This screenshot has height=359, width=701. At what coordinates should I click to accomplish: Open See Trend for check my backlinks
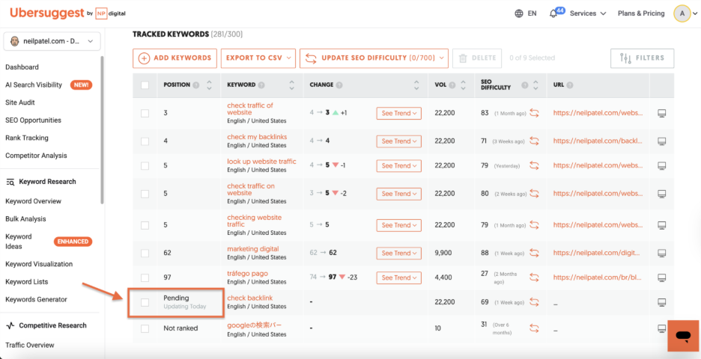(x=398, y=141)
